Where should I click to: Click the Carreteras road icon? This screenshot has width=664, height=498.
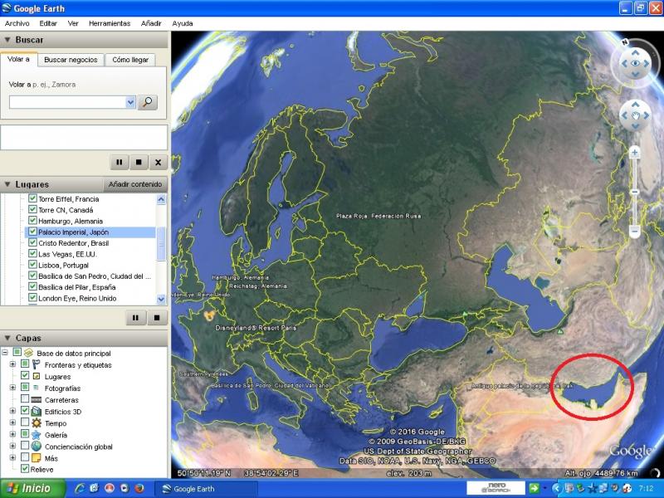click(x=37, y=400)
